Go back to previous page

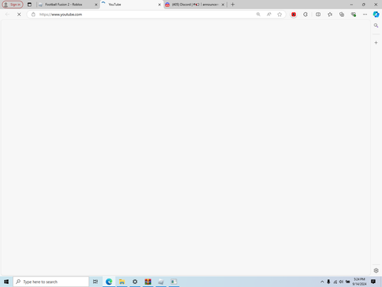[x=7, y=15]
